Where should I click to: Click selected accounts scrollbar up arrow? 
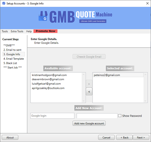pyautogui.click(x=145, y=75)
